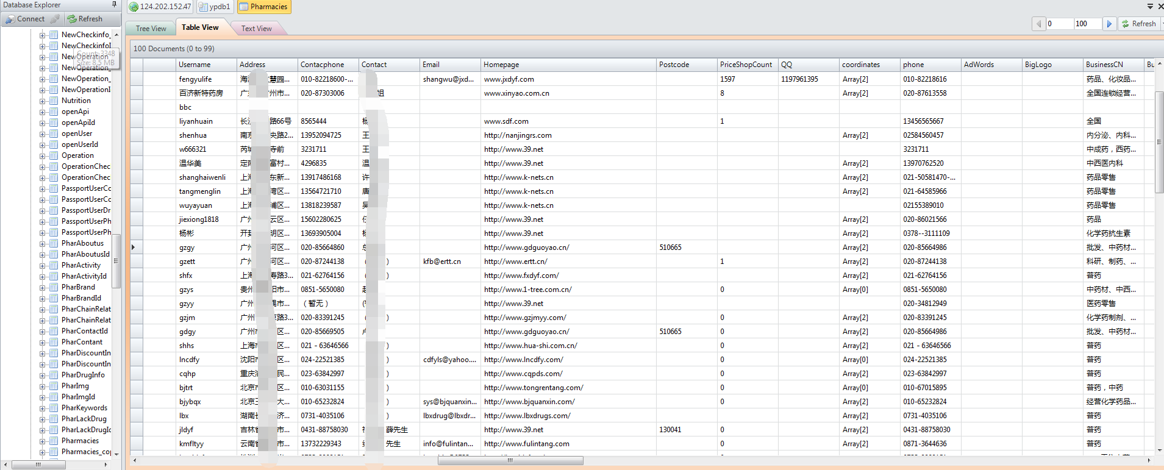Refresh the Pharmacies table results
The width and height of the screenshot is (1164, 470).
(x=1138, y=24)
